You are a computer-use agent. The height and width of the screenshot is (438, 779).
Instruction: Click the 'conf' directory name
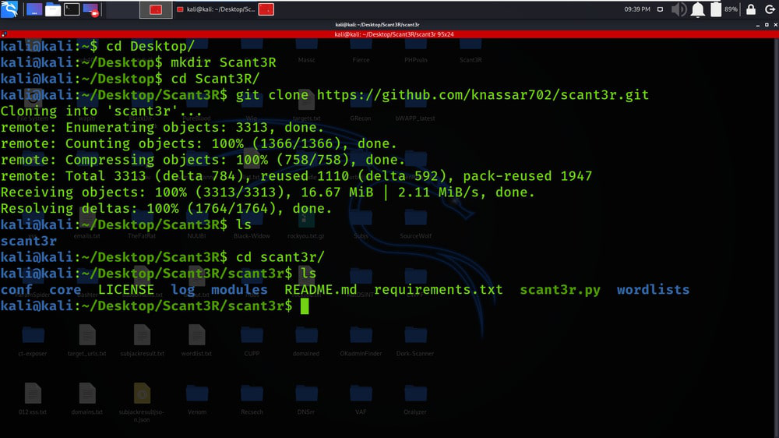click(16, 290)
